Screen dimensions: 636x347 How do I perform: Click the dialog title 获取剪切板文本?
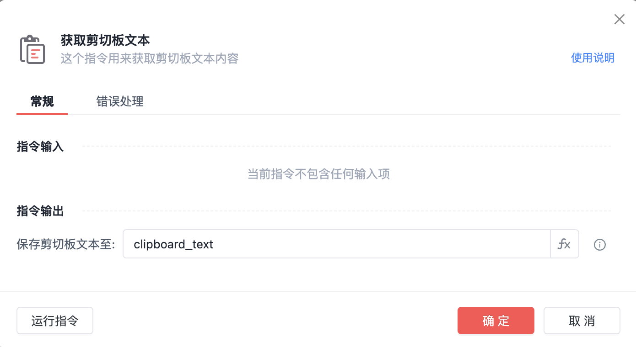105,40
